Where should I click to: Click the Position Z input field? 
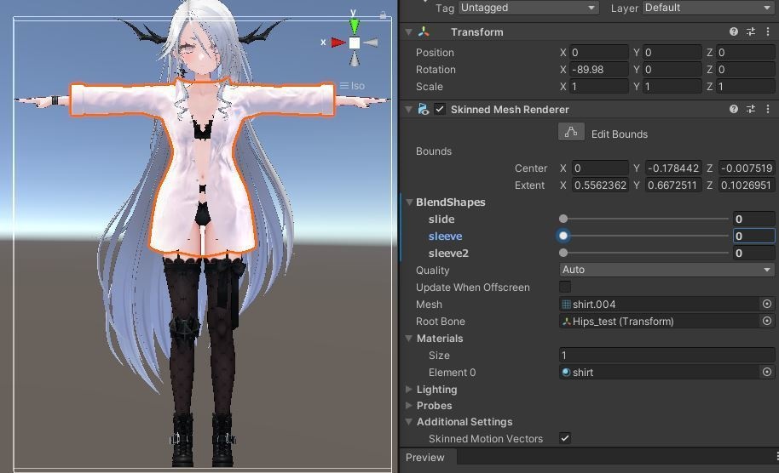[745, 53]
